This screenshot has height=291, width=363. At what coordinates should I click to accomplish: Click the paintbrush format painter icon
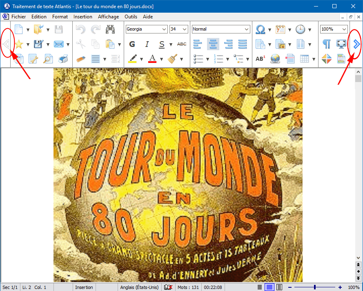tap(172, 59)
